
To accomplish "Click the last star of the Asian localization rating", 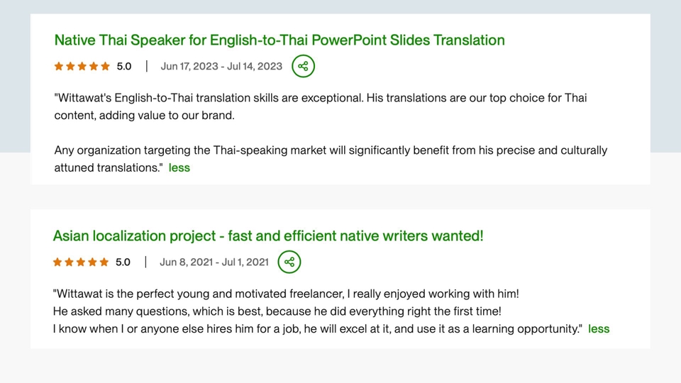I will [x=104, y=262].
